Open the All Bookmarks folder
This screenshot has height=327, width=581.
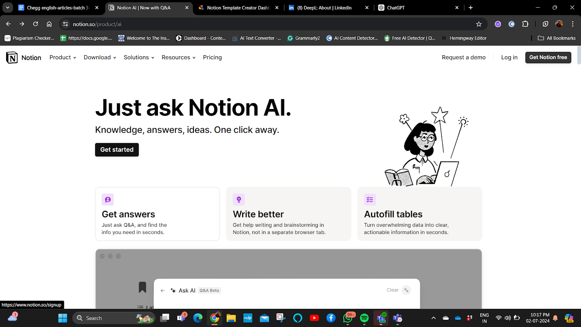tap(557, 38)
